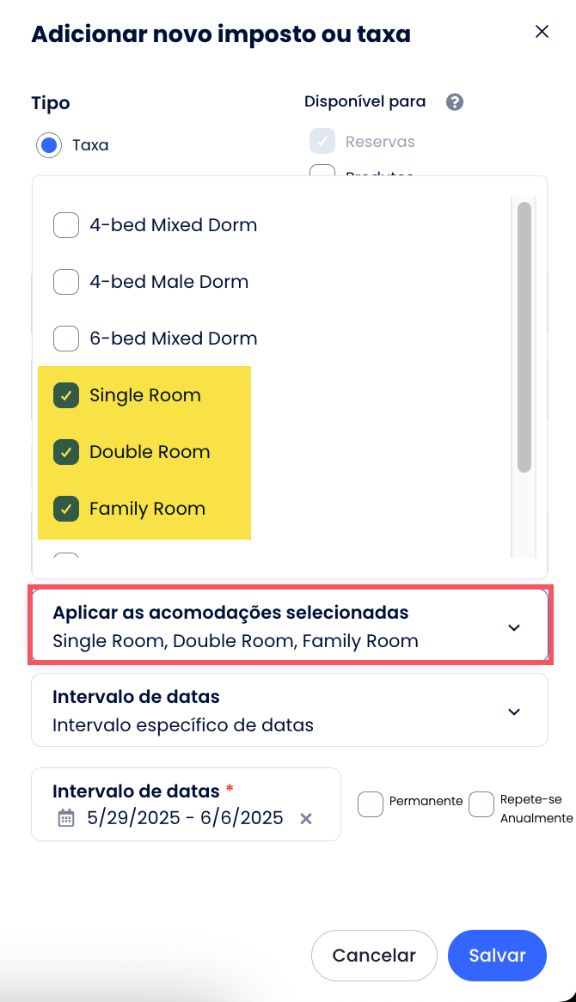
Task: Clear the date range with X icon
Action: coord(305,819)
